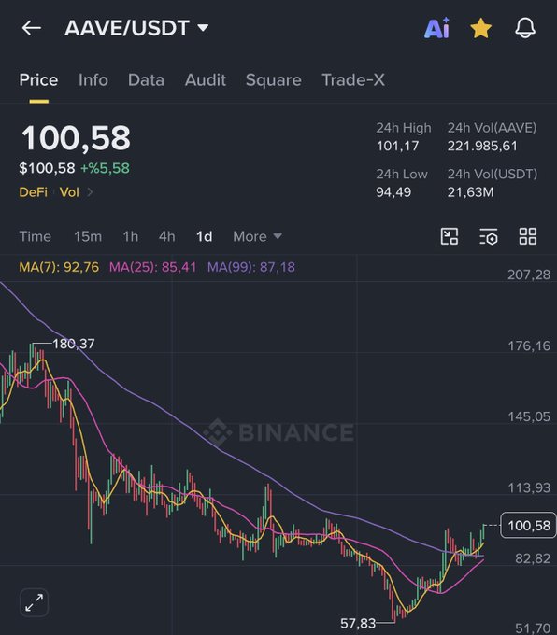Open the AAVE/USDT pair selector dropdown

136,28
